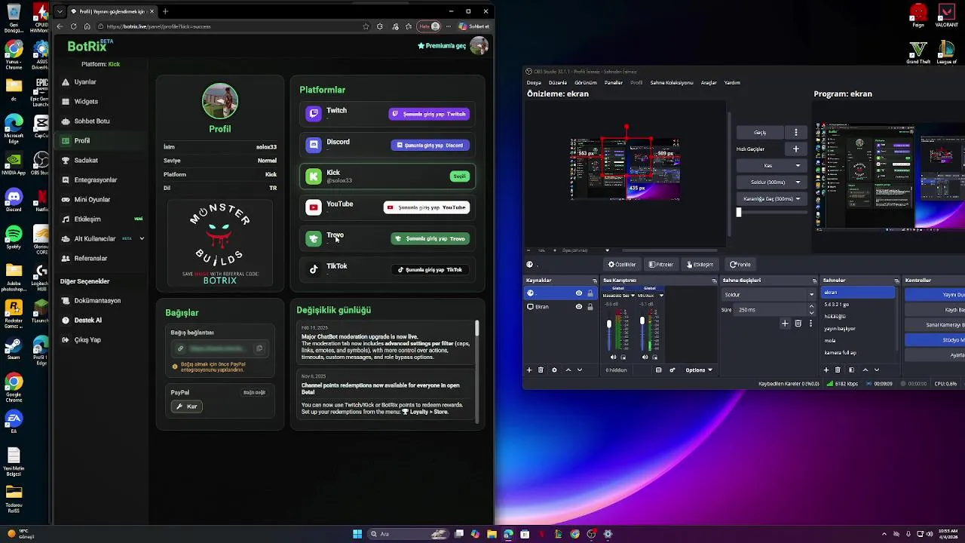The image size is (965, 543).
Task: Toggle monitoring icon under Mic/Aux
Action: [x=654, y=357]
